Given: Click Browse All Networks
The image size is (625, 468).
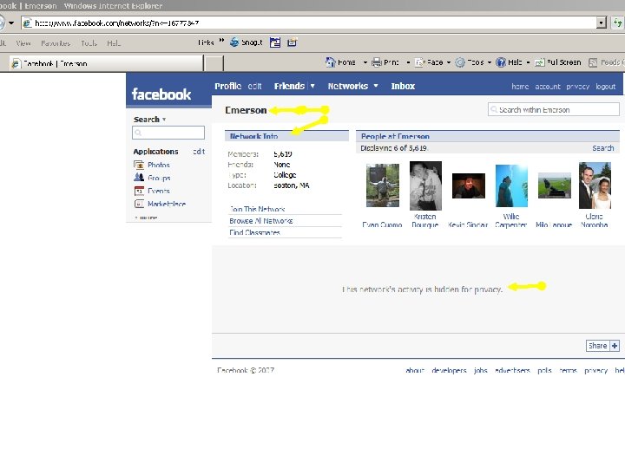Looking at the screenshot, I should click(261, 221).
